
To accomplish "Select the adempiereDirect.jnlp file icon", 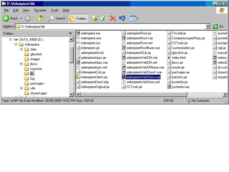I will [78, 82].
